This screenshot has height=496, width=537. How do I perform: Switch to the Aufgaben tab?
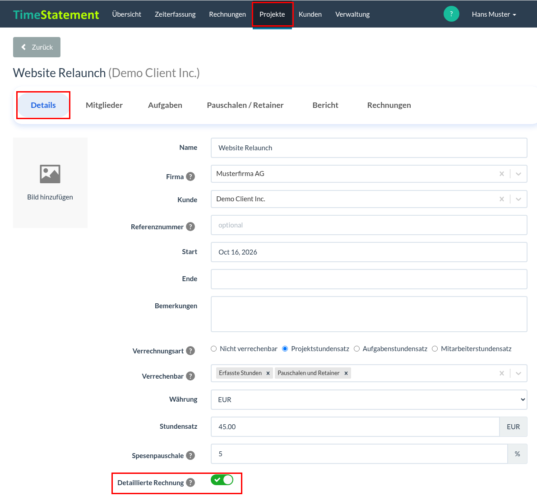pyautogui.click(x=165, y=105)
